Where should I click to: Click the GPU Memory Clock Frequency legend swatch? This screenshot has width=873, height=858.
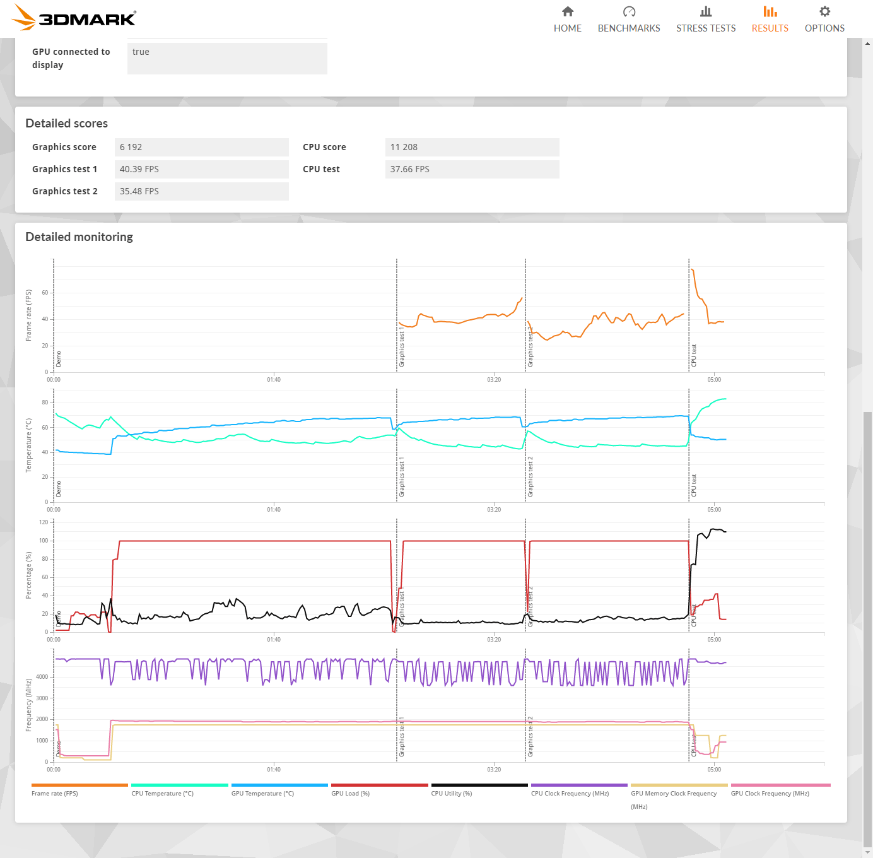pos(679,785)
